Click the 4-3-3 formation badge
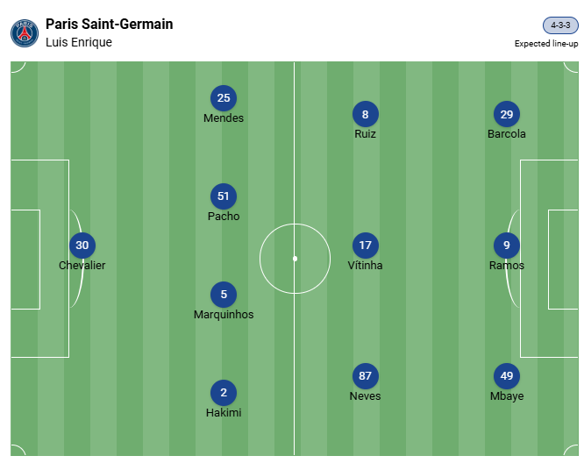This screenshot has height=463, width=584. click(x=560, y=25)
